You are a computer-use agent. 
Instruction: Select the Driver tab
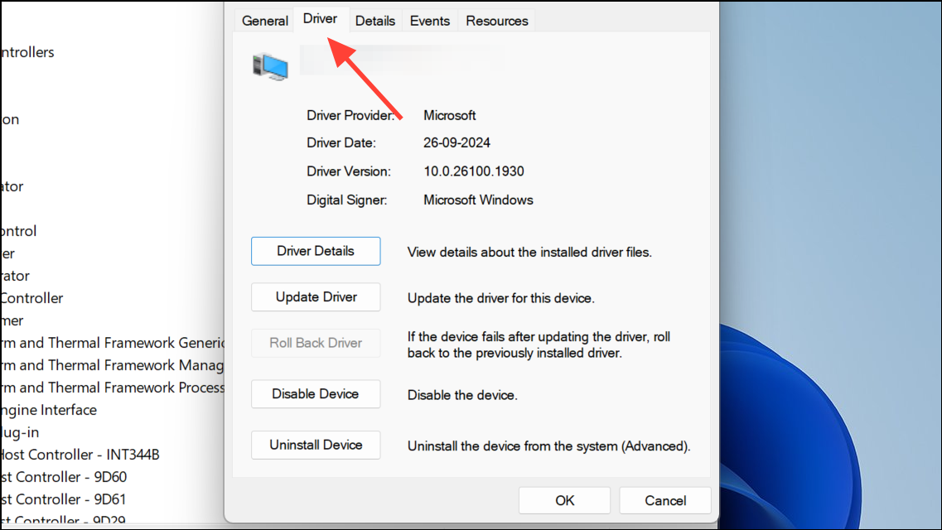point(320,19)
